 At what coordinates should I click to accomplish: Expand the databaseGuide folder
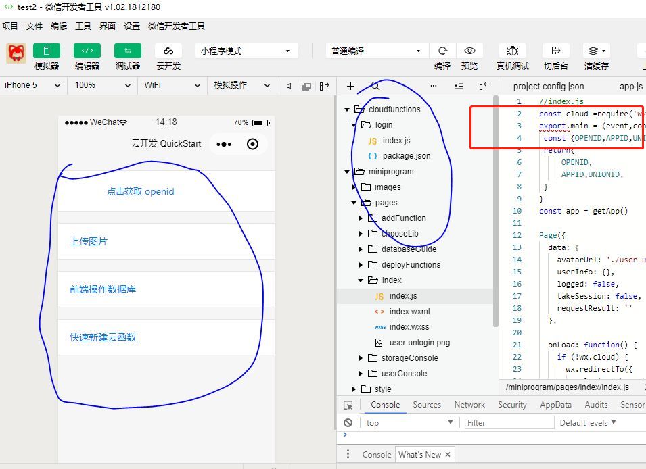361,249
